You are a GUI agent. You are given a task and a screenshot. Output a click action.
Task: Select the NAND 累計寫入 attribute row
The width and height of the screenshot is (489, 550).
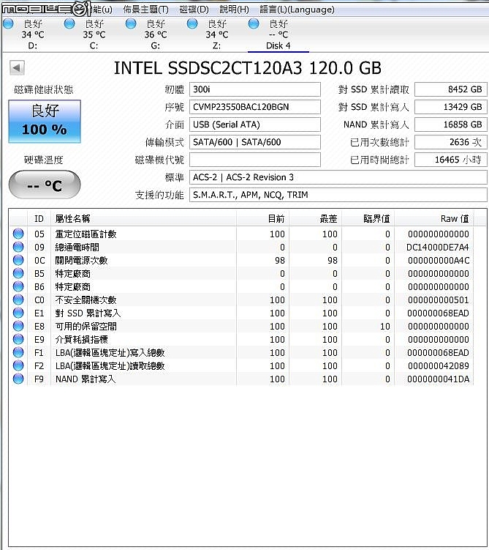pos(241,379)
